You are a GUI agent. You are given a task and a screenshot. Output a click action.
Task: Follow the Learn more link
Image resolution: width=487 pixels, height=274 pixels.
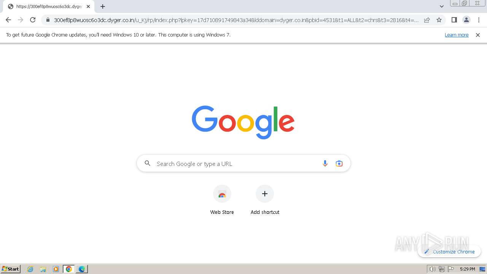[x=457, y=35]
